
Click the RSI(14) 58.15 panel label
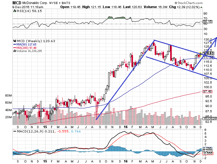[29, 11]
